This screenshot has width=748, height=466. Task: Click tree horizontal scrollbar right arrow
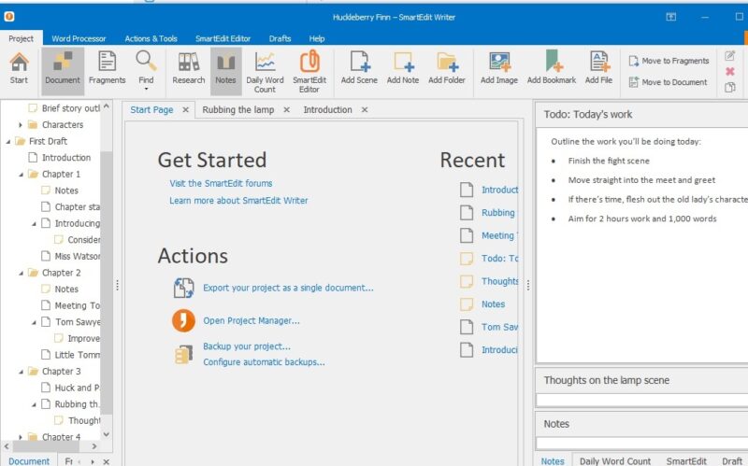(x=94, y=446)
